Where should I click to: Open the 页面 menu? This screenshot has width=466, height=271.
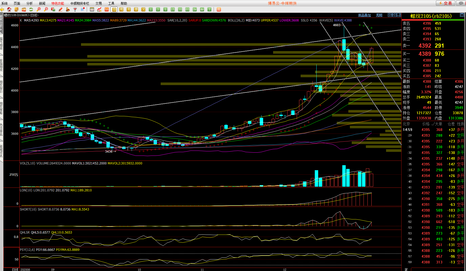tap(17, 3)
